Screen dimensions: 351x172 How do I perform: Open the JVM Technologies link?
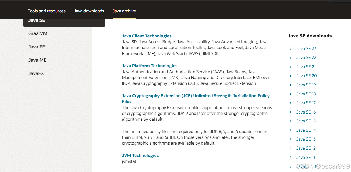pos(140,155)
